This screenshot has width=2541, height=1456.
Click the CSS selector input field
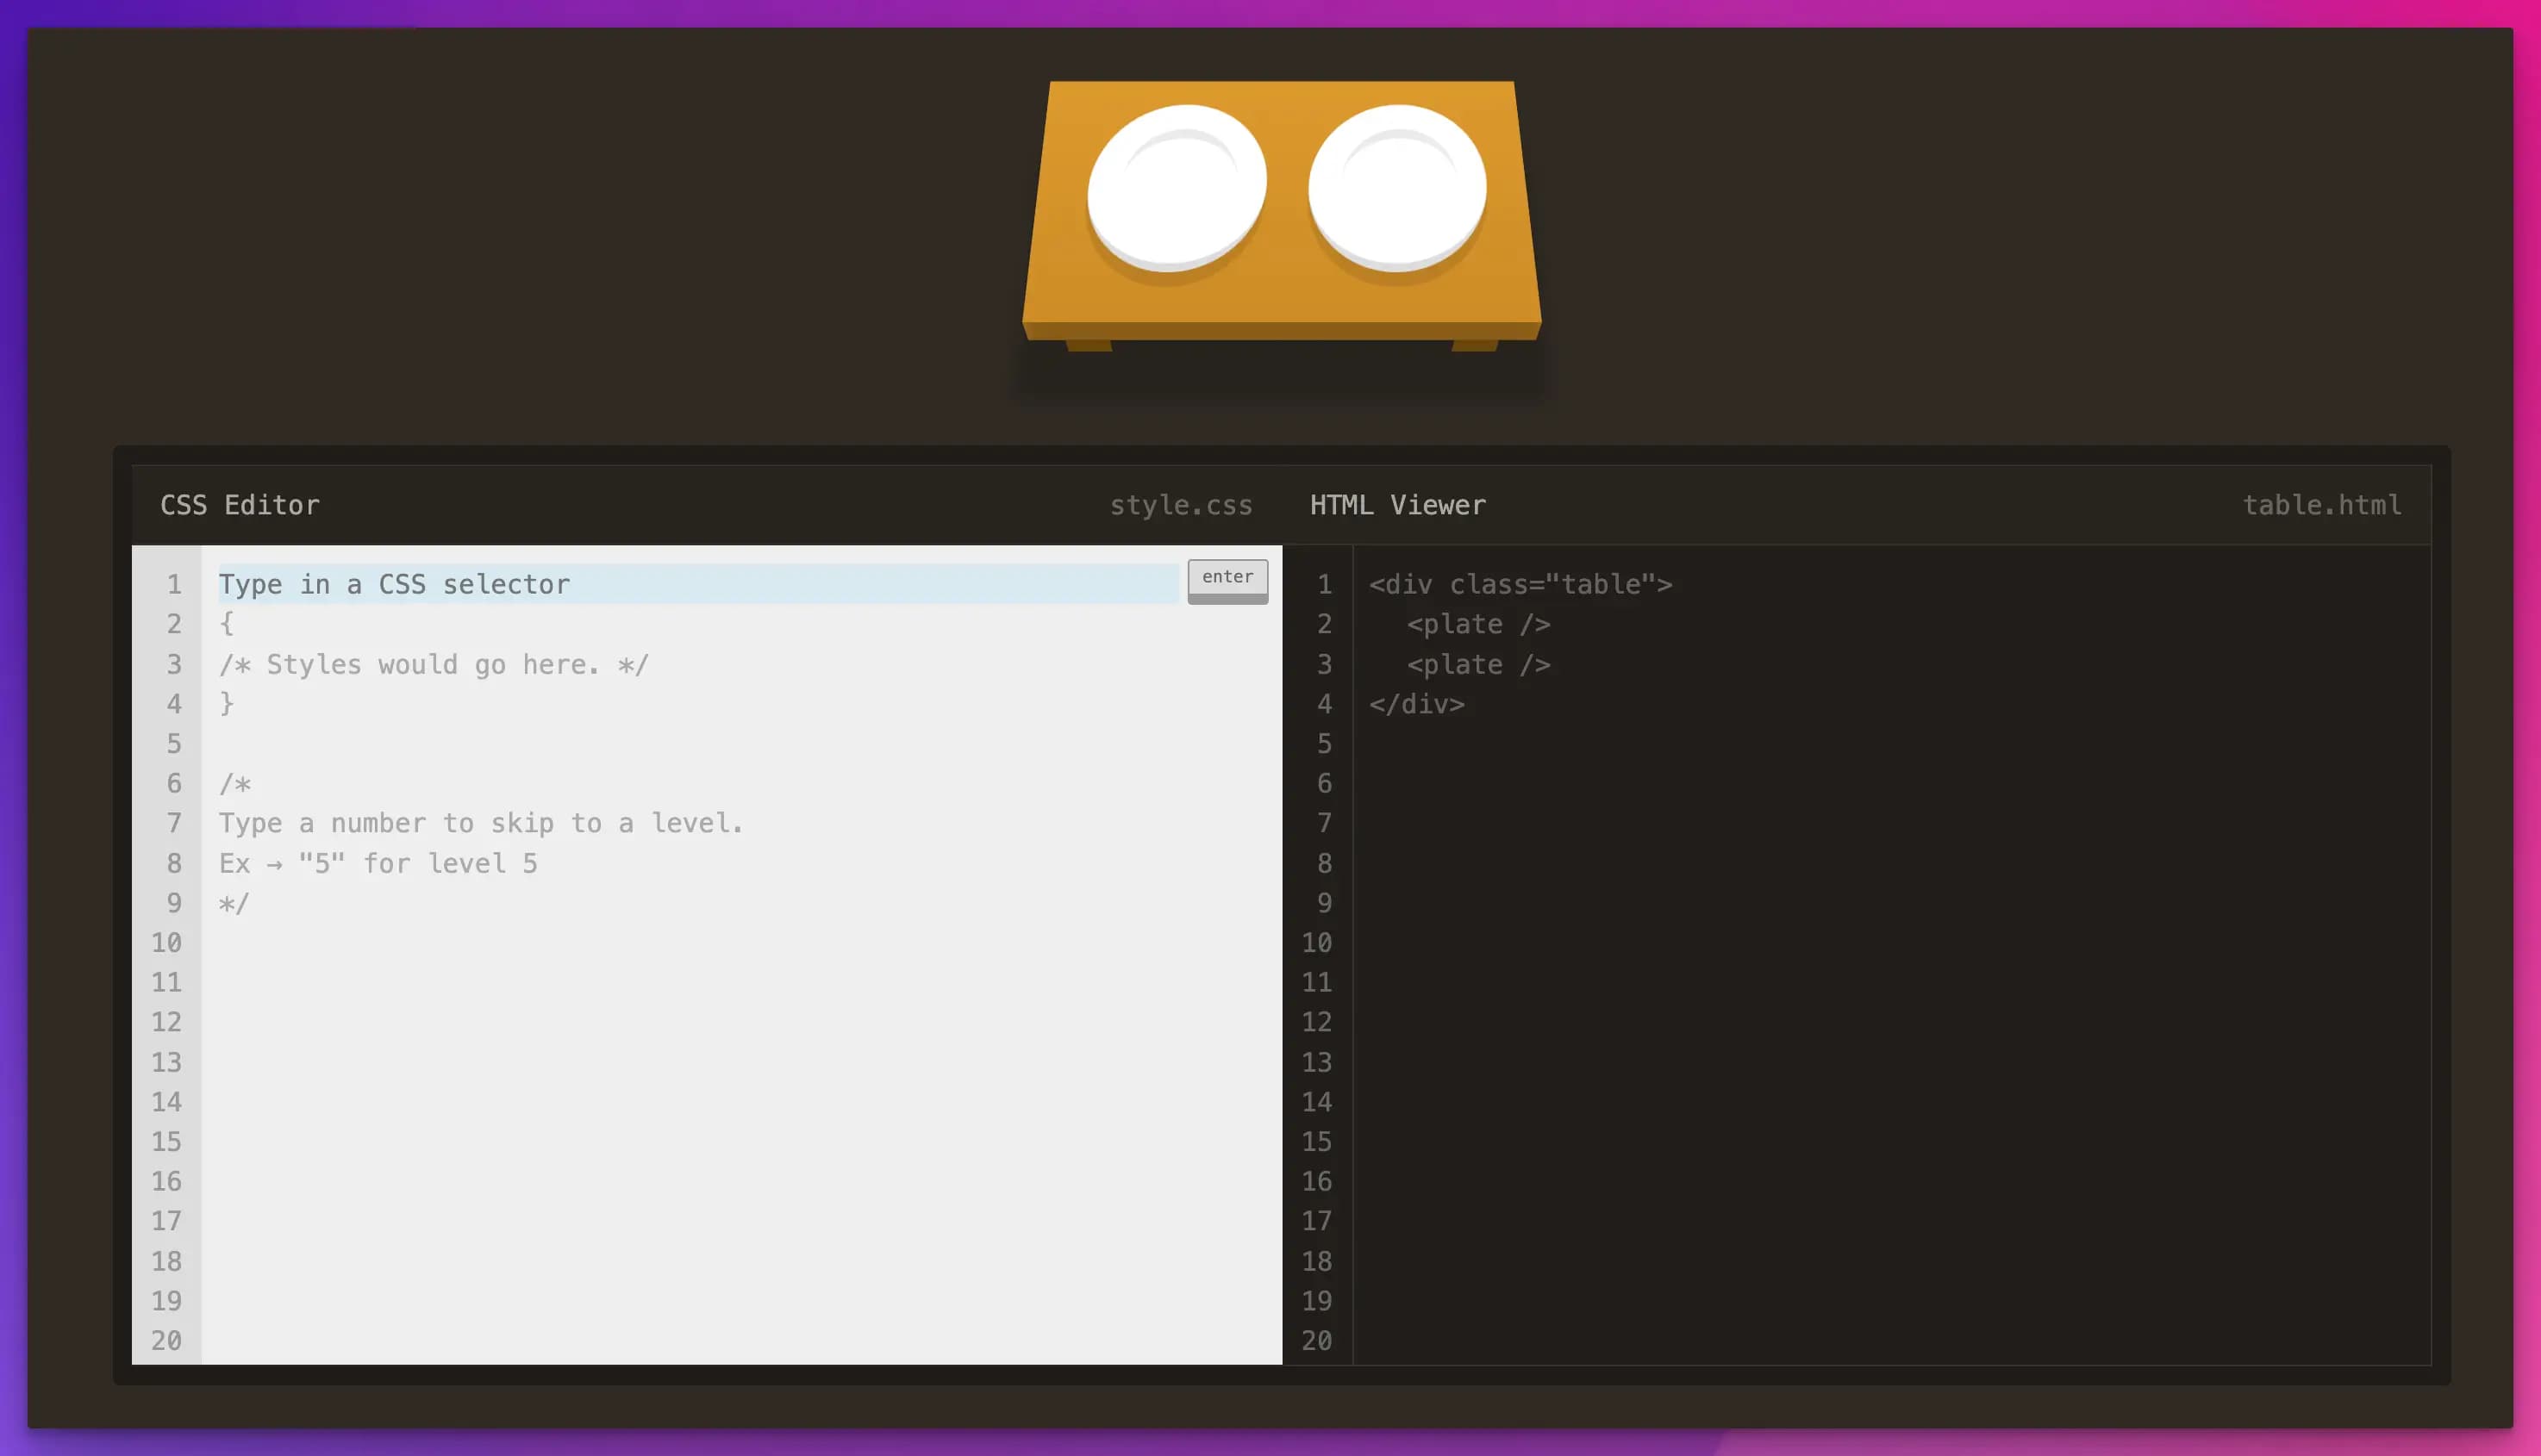pyautogui.click(x=698, y=583)
